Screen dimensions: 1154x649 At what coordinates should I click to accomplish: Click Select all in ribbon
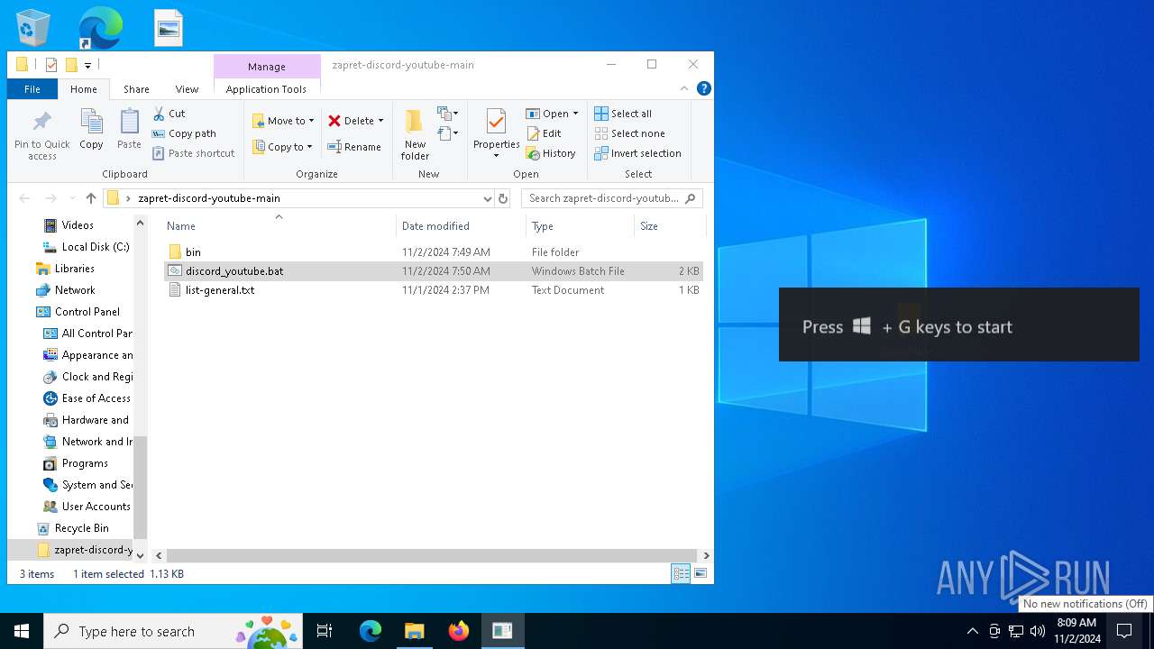click(623, 114)
